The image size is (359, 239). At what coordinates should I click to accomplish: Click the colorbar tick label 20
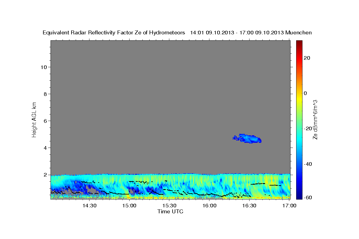click(x=307, y=58)
